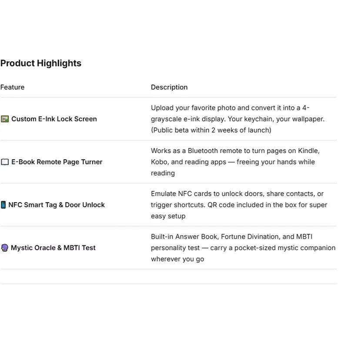Click the words Kindle, in the description
Image resolution: width=348 pixels, height=348 pixels.
coord(309,151)
